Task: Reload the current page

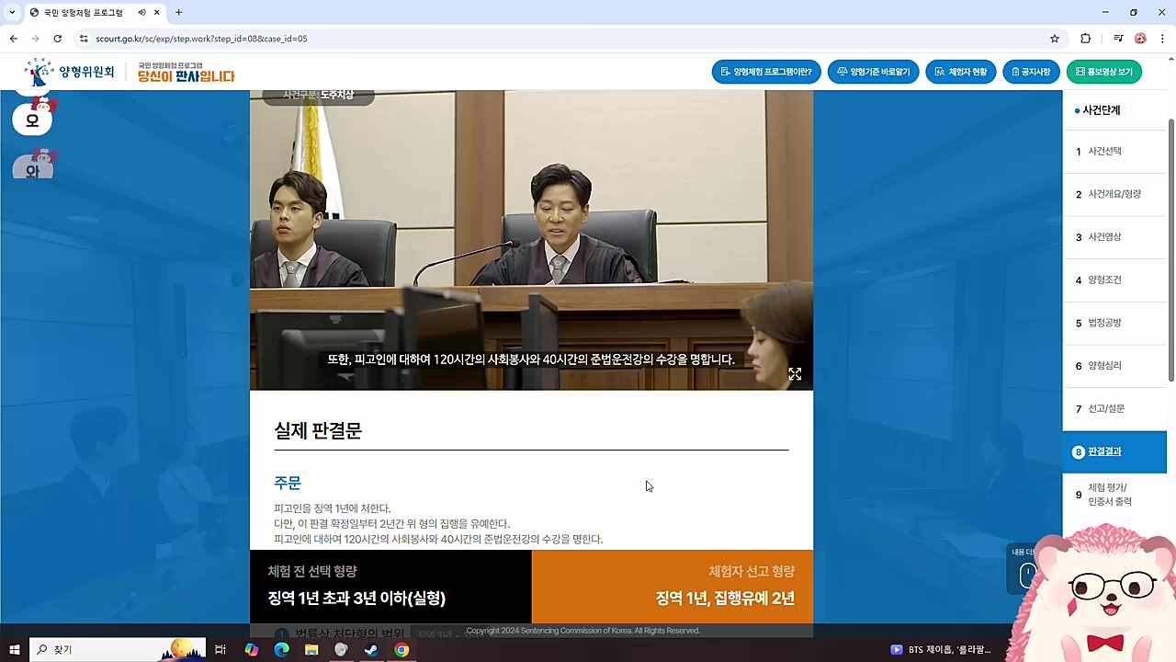Action: tap(58, 39)
